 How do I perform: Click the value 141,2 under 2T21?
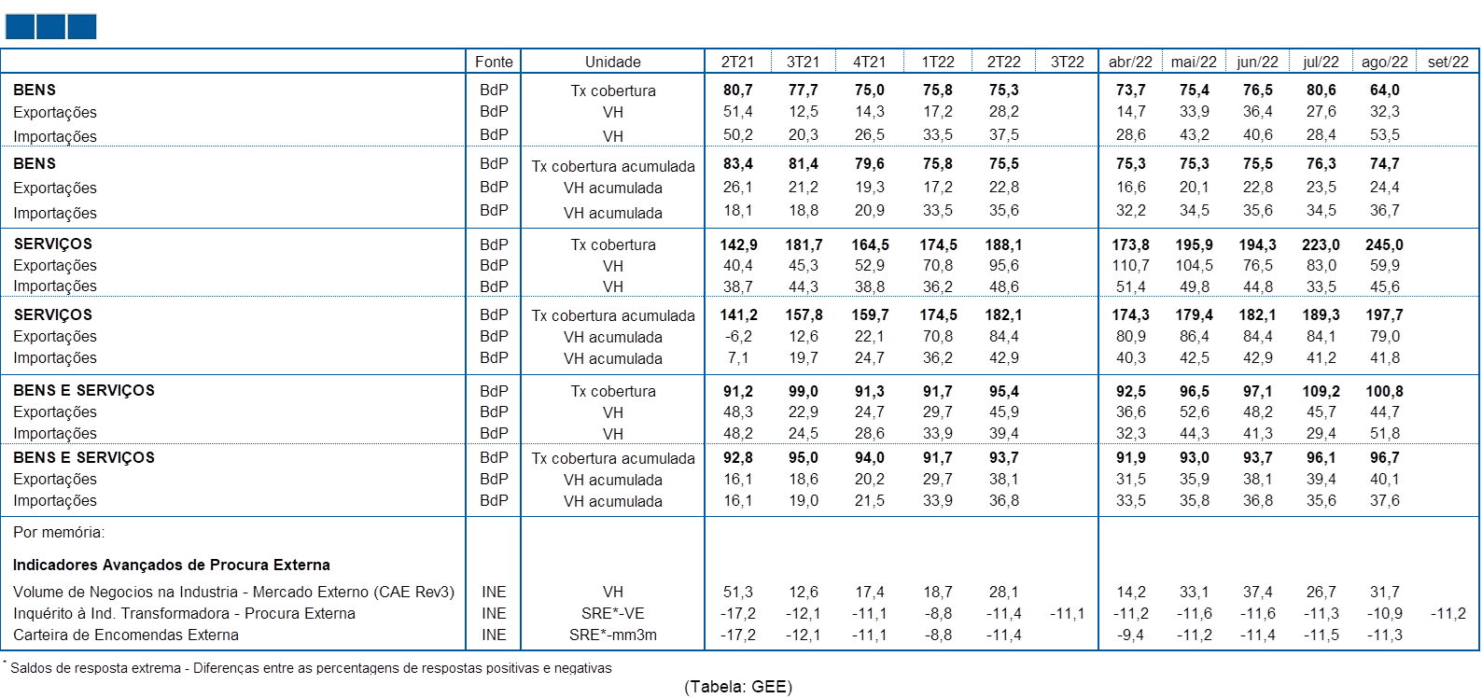(x=738, y=314)
